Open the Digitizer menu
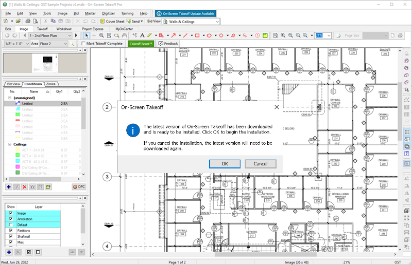Image resolution: width=412 pixels, height=265 pixels. (108, 13)
